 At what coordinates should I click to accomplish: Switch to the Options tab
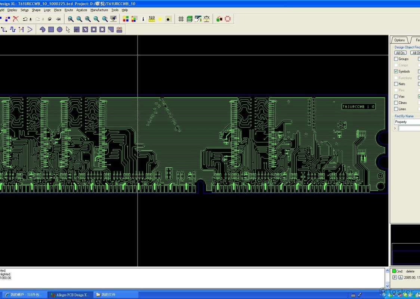pyautogui.click(x=399, y=40)
